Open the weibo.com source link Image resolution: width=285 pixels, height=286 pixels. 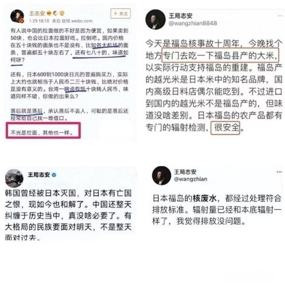[x=82, y=21]
